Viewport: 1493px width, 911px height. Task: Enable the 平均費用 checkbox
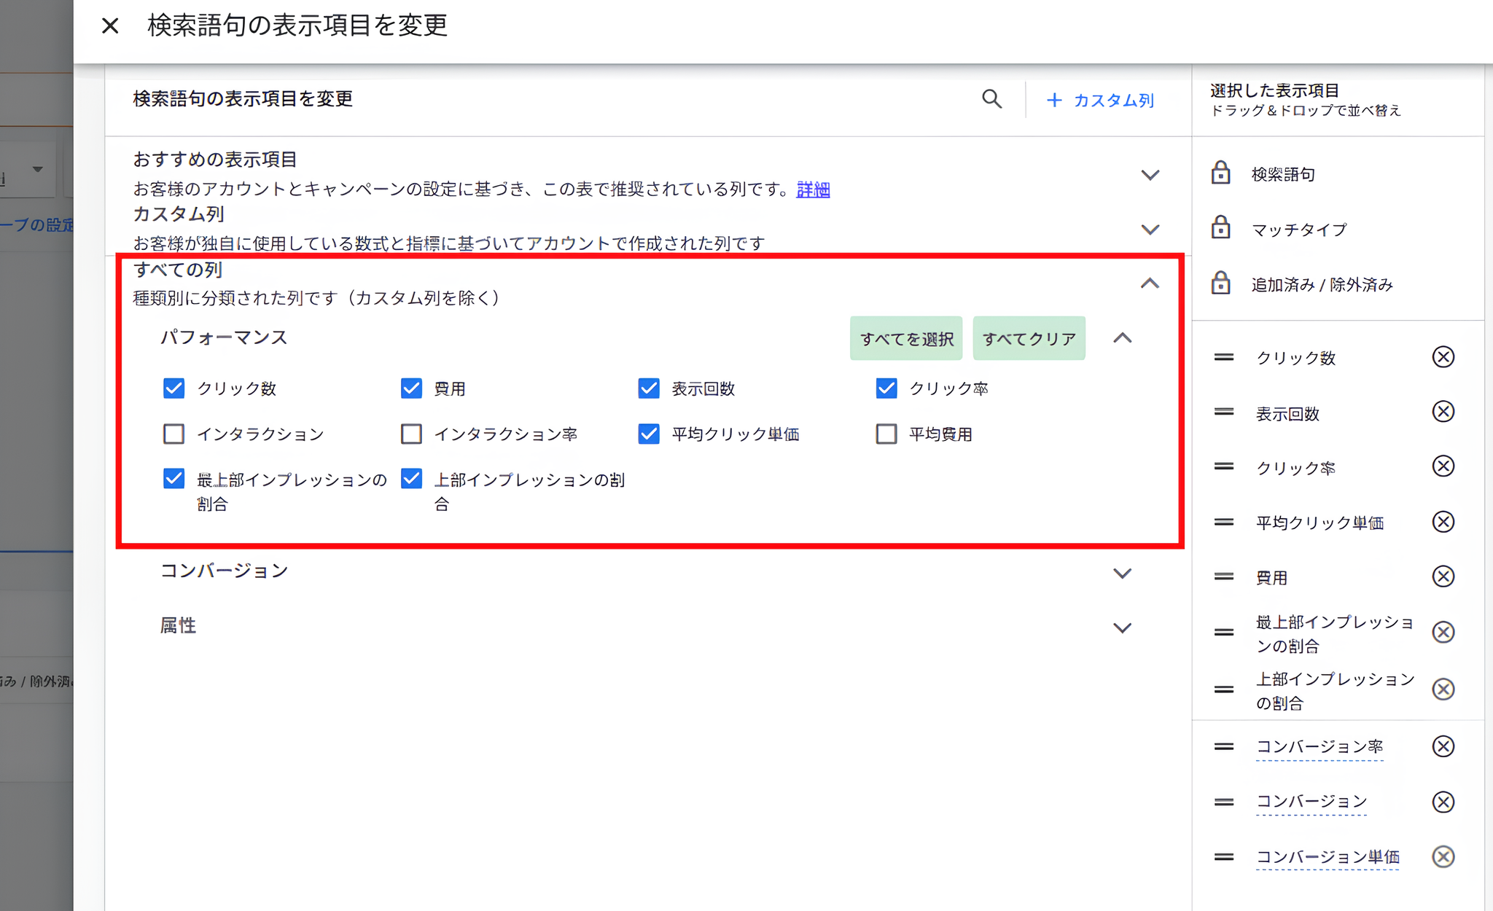pos(886,434)
